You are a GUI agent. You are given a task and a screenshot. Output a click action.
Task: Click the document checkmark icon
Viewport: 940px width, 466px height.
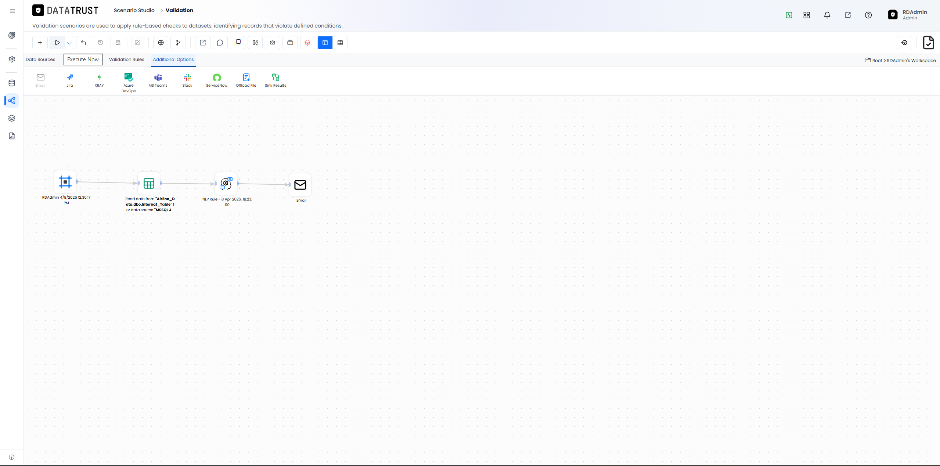pyautogui.click(x=928, y=43)
